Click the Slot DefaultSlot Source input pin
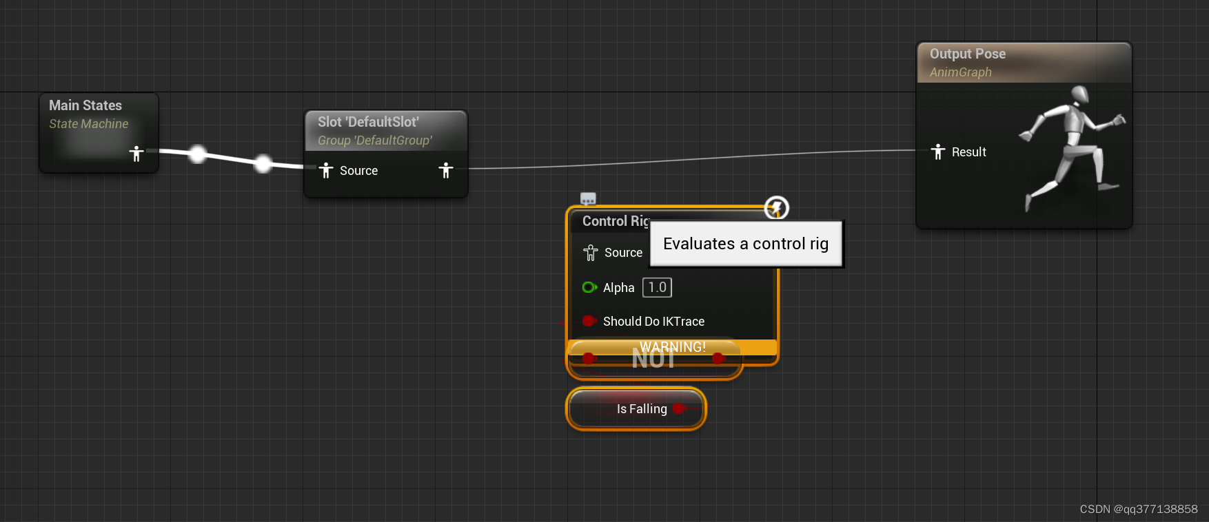Viewport: 1209px width, 522px height. click(326, 170)
